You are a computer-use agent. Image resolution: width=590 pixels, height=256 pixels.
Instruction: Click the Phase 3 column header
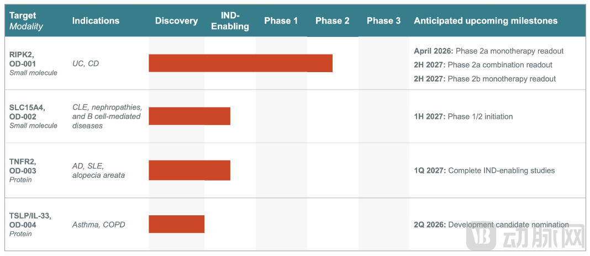click(x=383, y=21)
